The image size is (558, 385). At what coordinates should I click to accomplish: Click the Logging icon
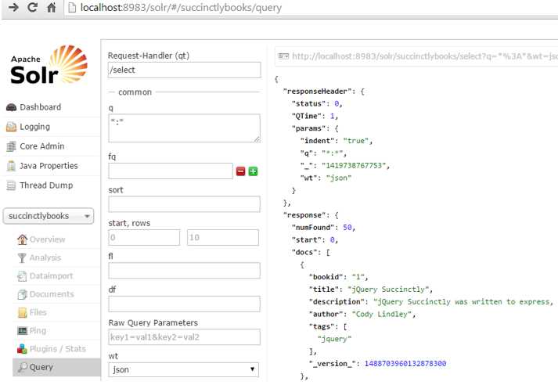tap(12, 127)
